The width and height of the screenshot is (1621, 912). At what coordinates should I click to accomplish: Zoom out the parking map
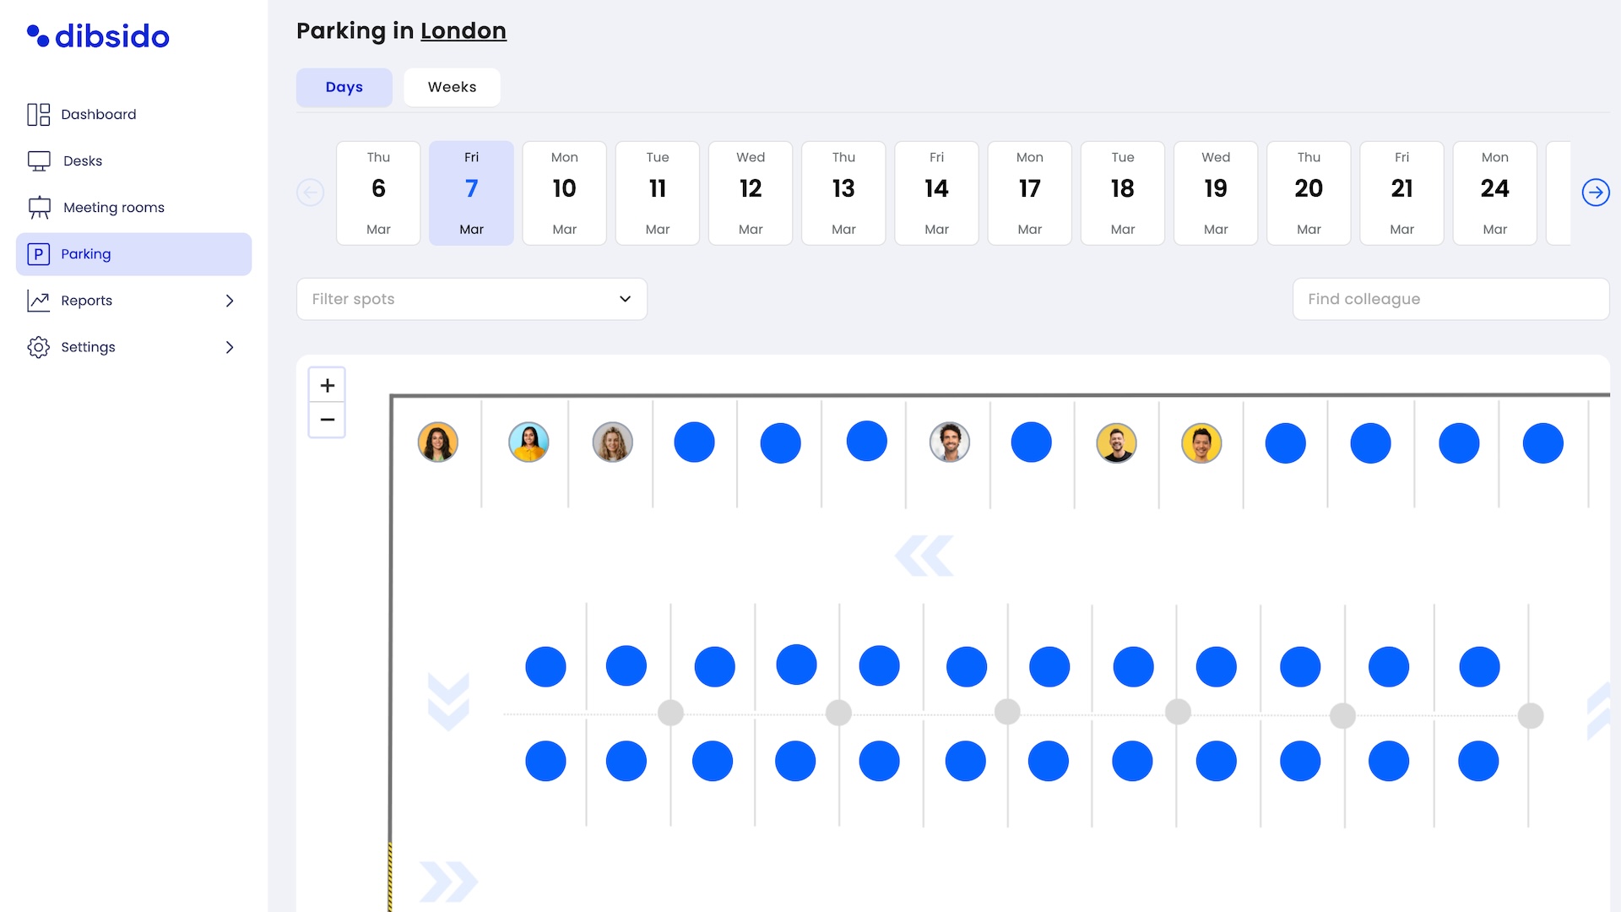328,420
